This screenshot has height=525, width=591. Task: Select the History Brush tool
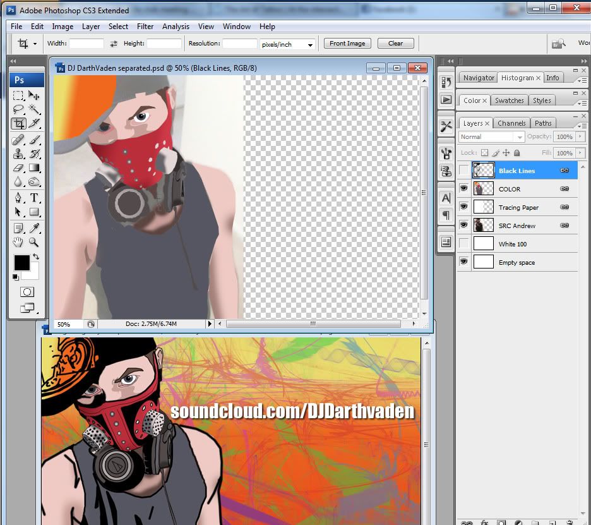pyautogui.click(x=34, y=154)
